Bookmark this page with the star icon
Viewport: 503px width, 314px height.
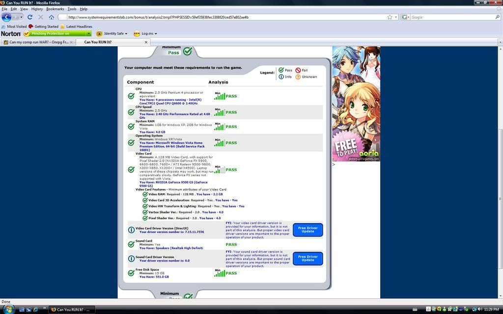(390, 17)
